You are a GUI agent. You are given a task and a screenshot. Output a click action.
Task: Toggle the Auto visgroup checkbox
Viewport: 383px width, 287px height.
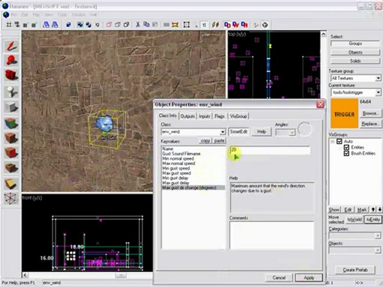point(340,142)
